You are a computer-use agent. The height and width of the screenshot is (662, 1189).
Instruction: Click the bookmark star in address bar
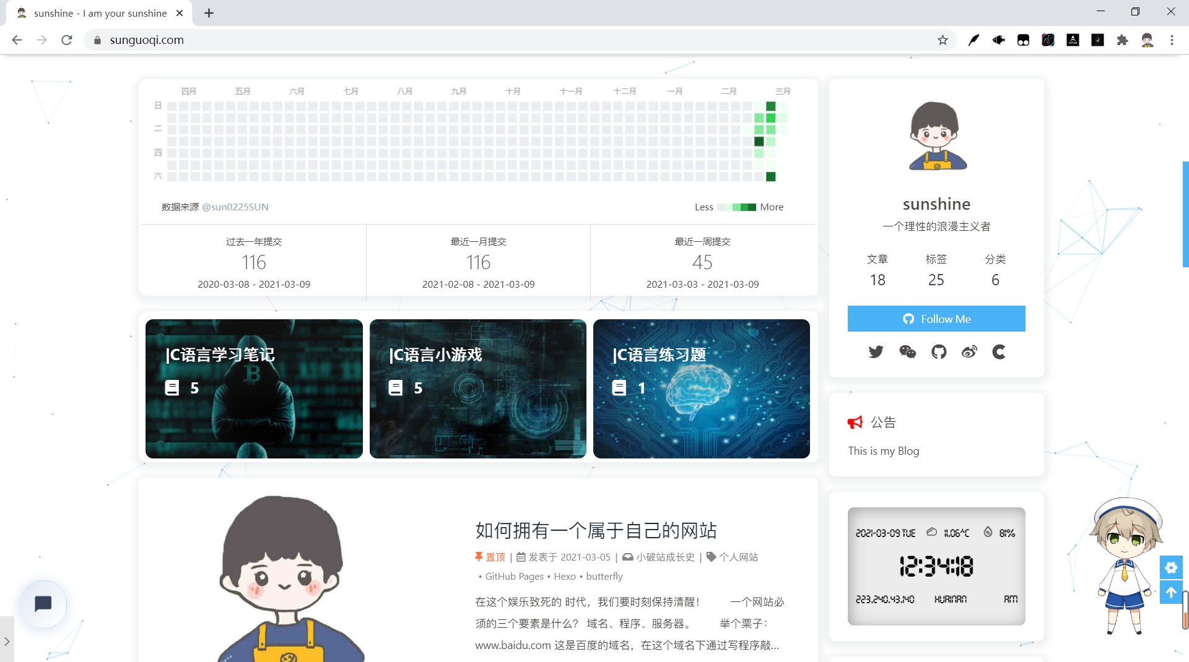pyautogui.click(x=943, y=40)
